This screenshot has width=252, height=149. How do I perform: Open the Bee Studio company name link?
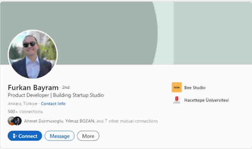(195, 88)
